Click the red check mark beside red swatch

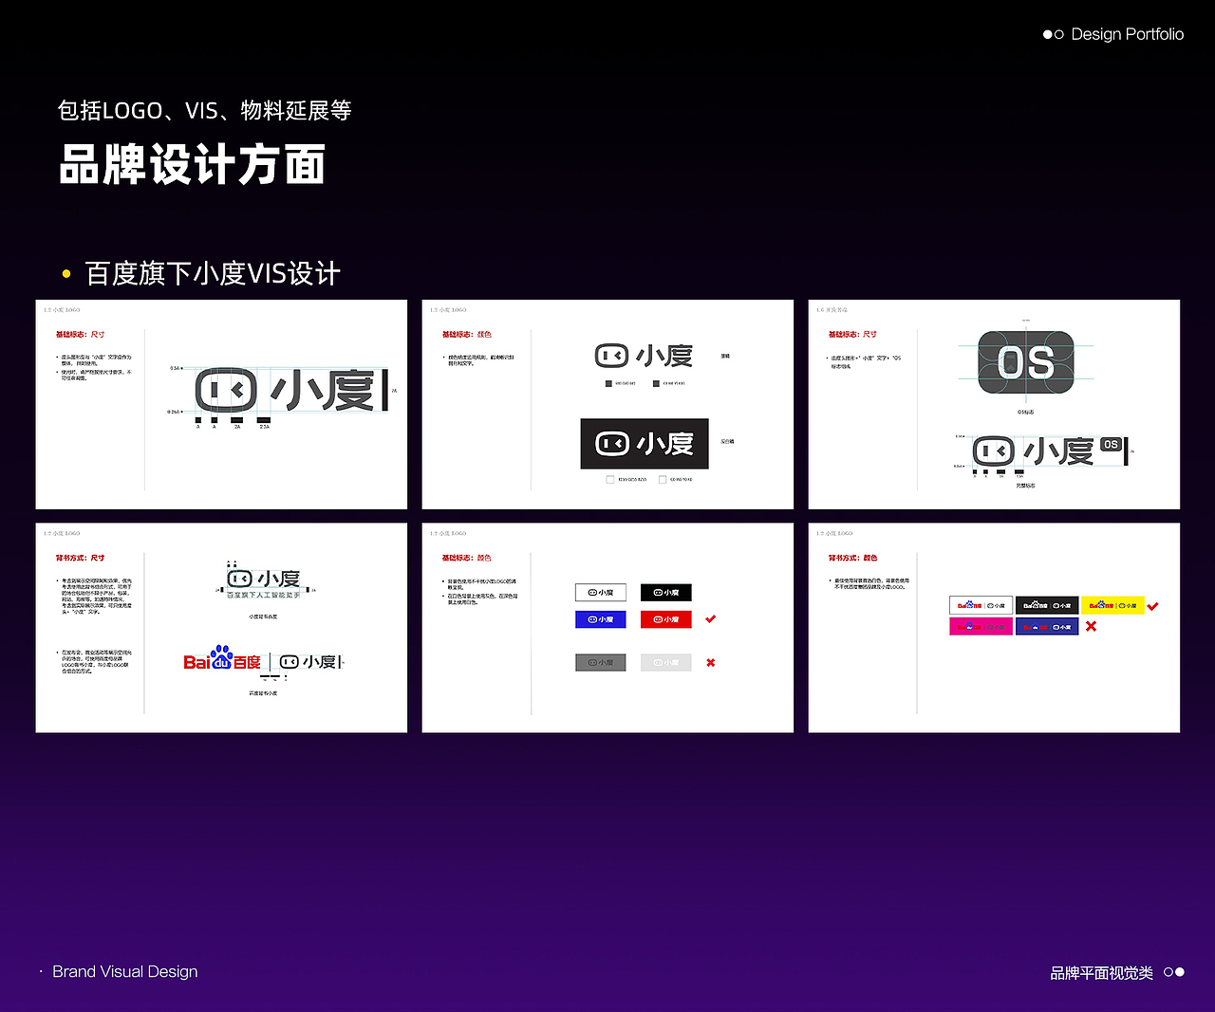[711, 618]
